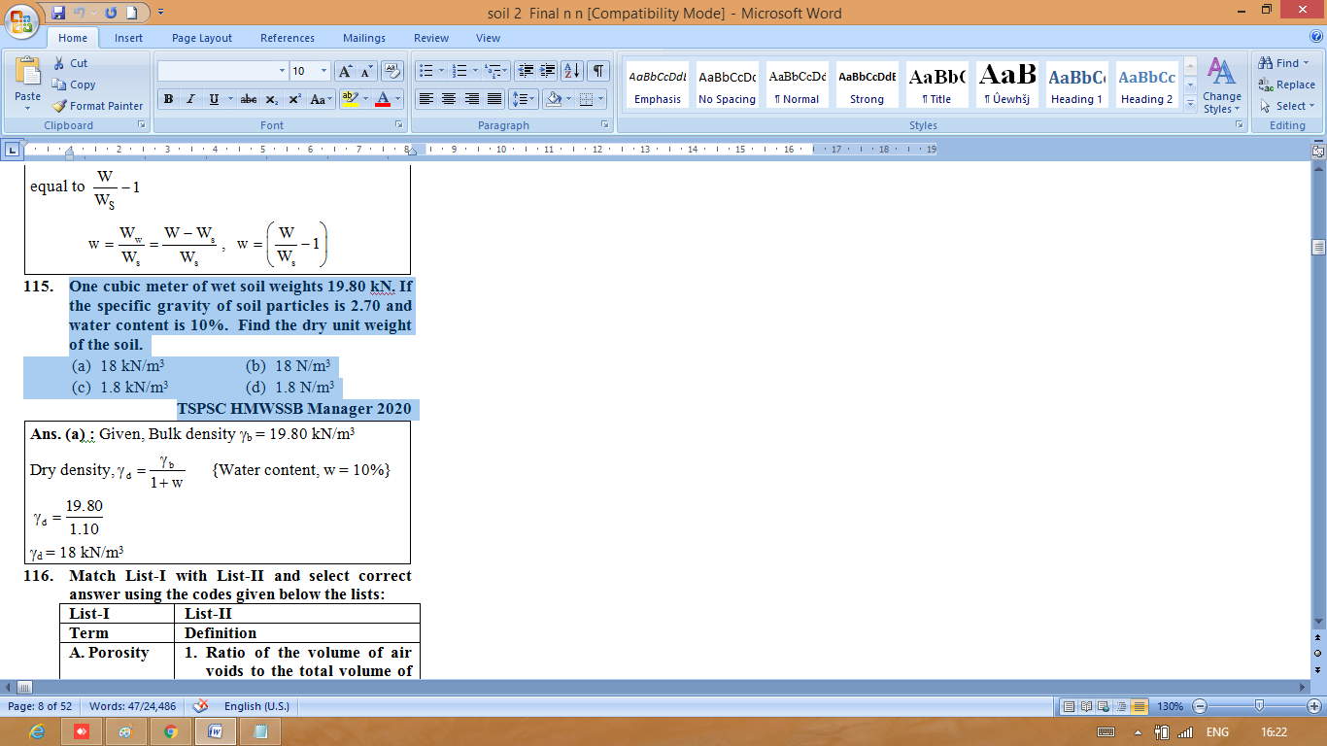Clear formatting from selection
This screenshot has width=1327, height=746.
[392, 71]
